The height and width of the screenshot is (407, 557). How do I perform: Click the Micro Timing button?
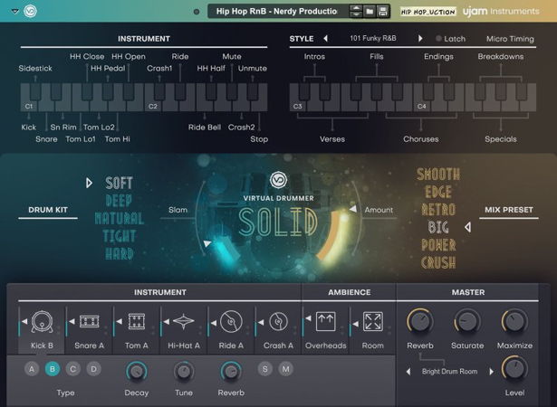pos(509,39)
